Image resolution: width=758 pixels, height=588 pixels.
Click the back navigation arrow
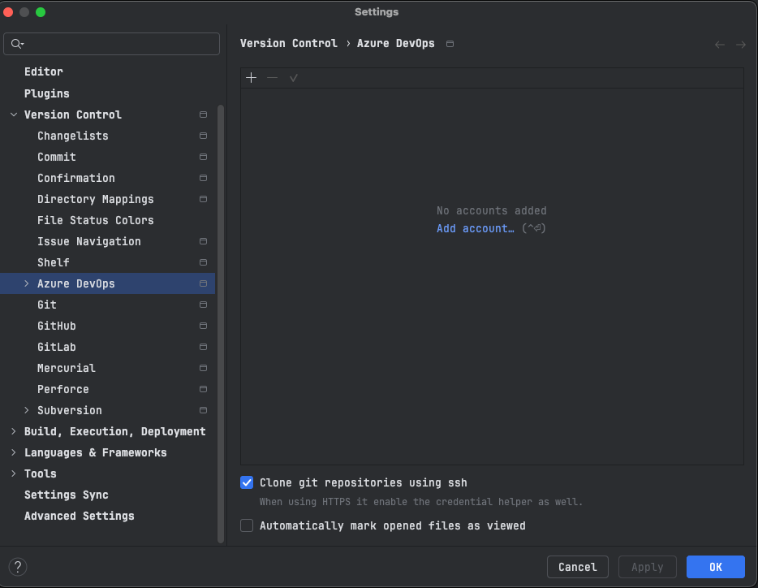(720, 45)
